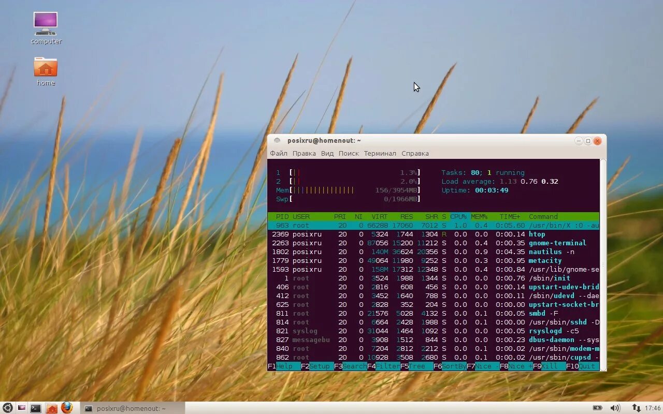This screenshot has width=663, height=414.
Task: Click the F5 Tree function button
Action: coord(416,366)
